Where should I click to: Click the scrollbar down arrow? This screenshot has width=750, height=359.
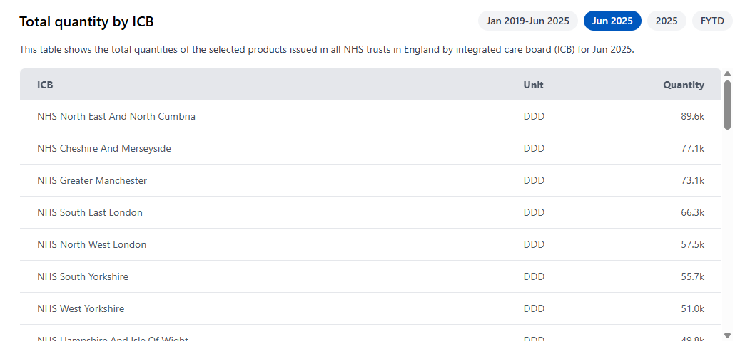tap(727, 335)
